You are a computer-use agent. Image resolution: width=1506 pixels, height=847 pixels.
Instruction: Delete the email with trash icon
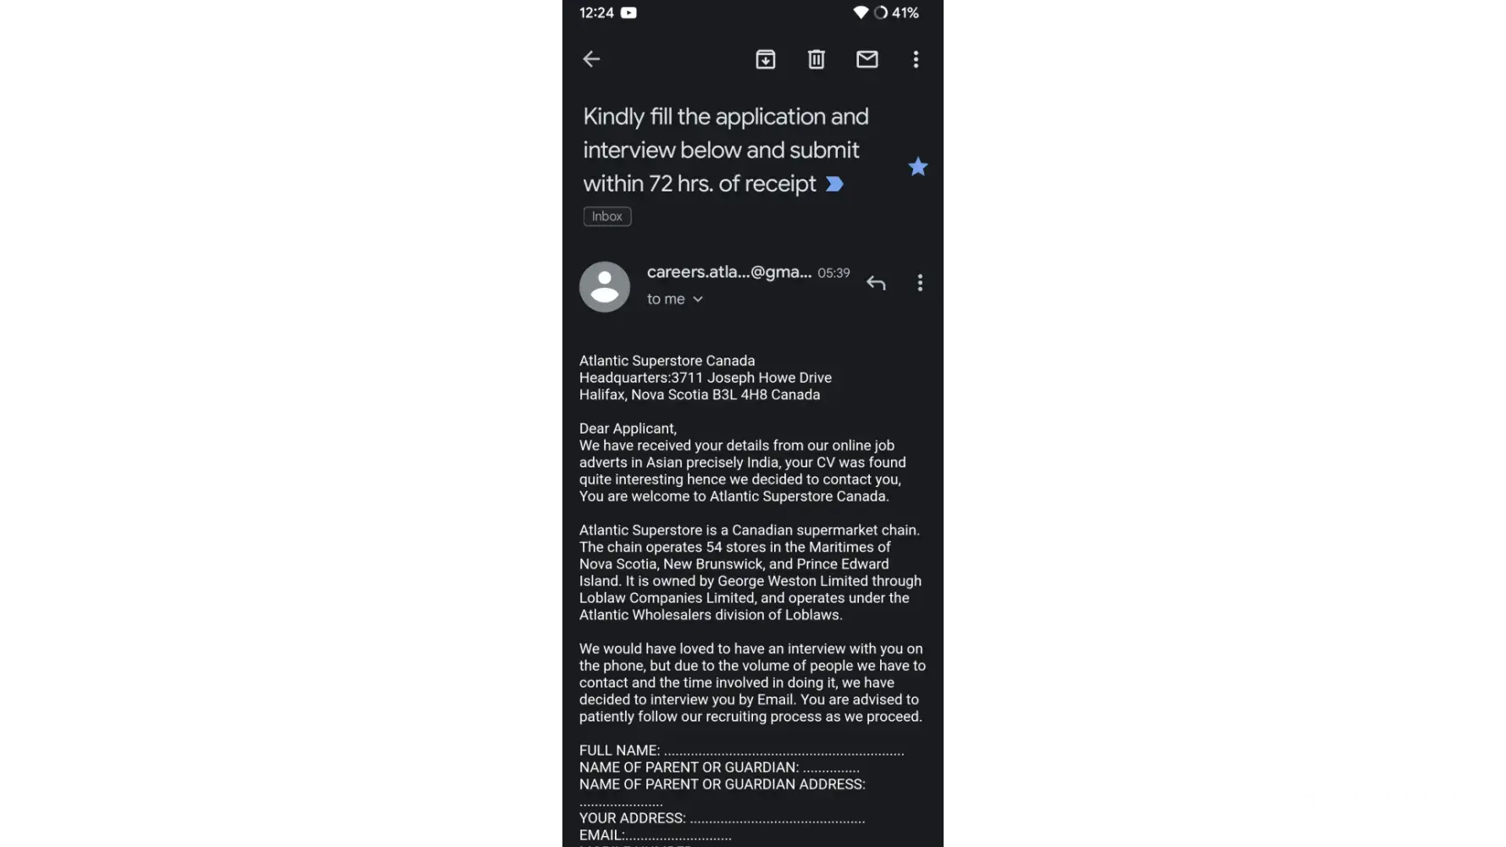[816, 59]
